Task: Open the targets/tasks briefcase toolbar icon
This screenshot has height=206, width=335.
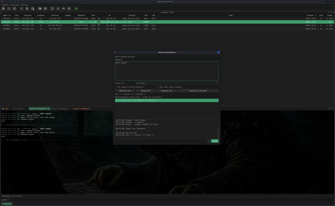Action: tap(33, 9)
